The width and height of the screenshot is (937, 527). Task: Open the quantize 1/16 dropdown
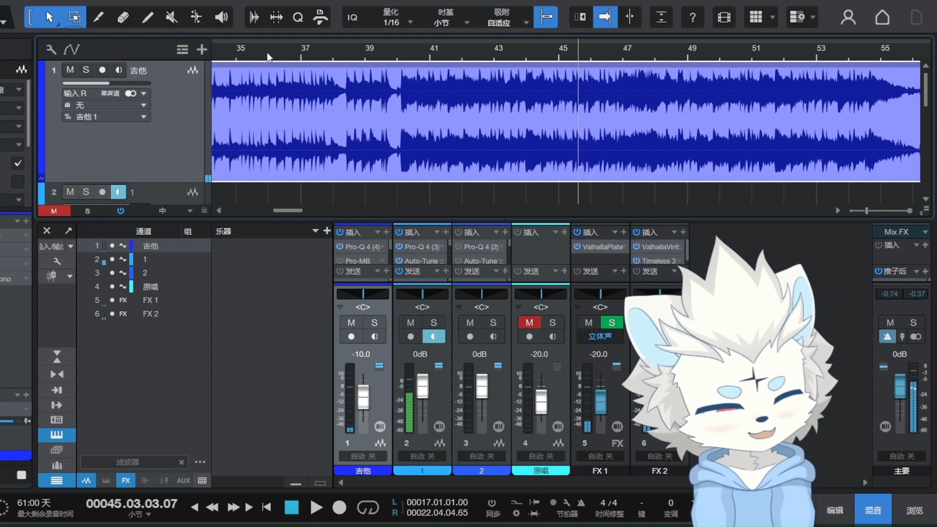(x=410, y=22)
